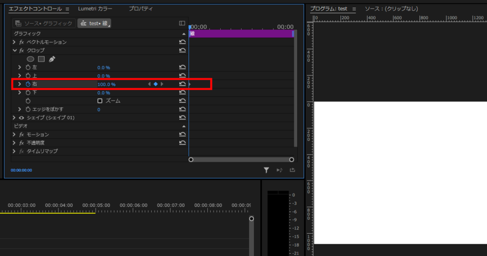Enable the ズーム checkbox
487x256 pixels.
100,101
